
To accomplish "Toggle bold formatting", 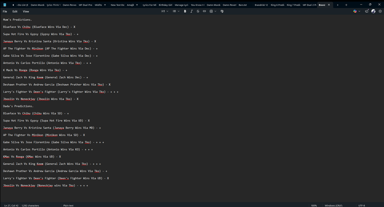I will tap(185, 11).
